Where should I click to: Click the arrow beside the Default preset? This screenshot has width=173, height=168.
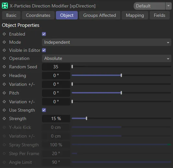pyautogui.click(x=168, y=6)
